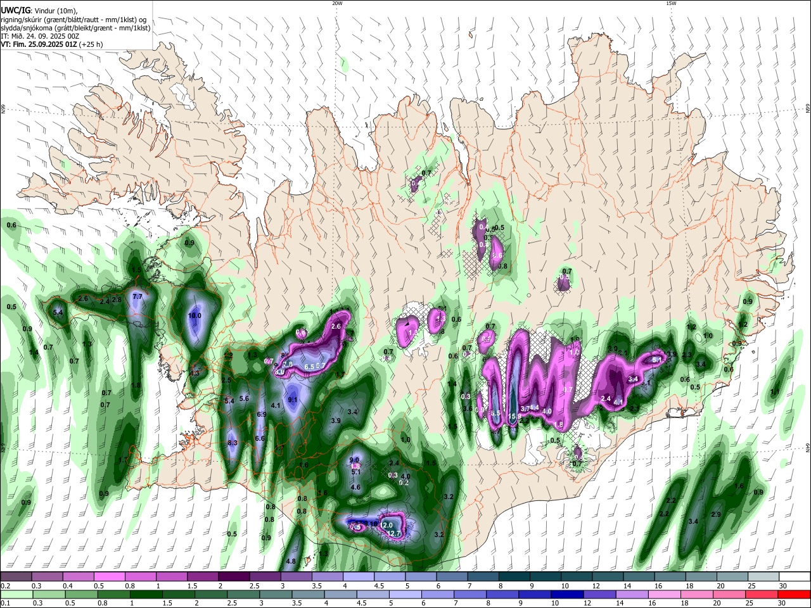Click the '7.7' rainfall value on the map
The width and height of the screenshot is (811, 608).
coord(137,296)
